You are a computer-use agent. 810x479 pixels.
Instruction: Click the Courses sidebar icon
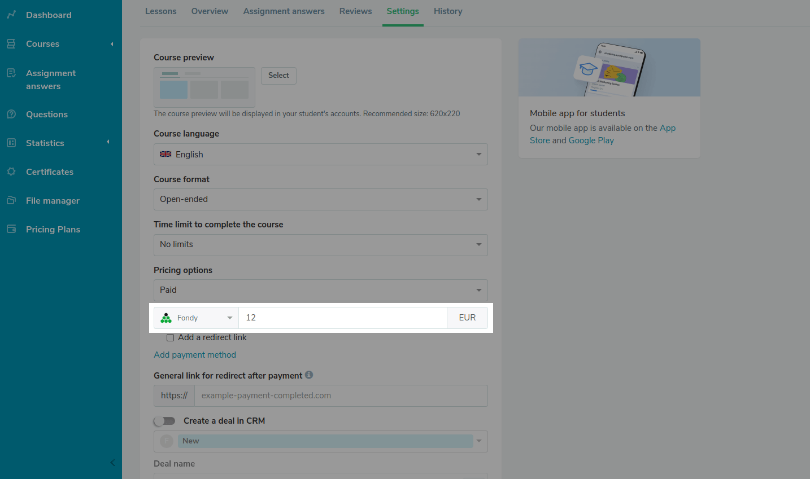point(11,44)
